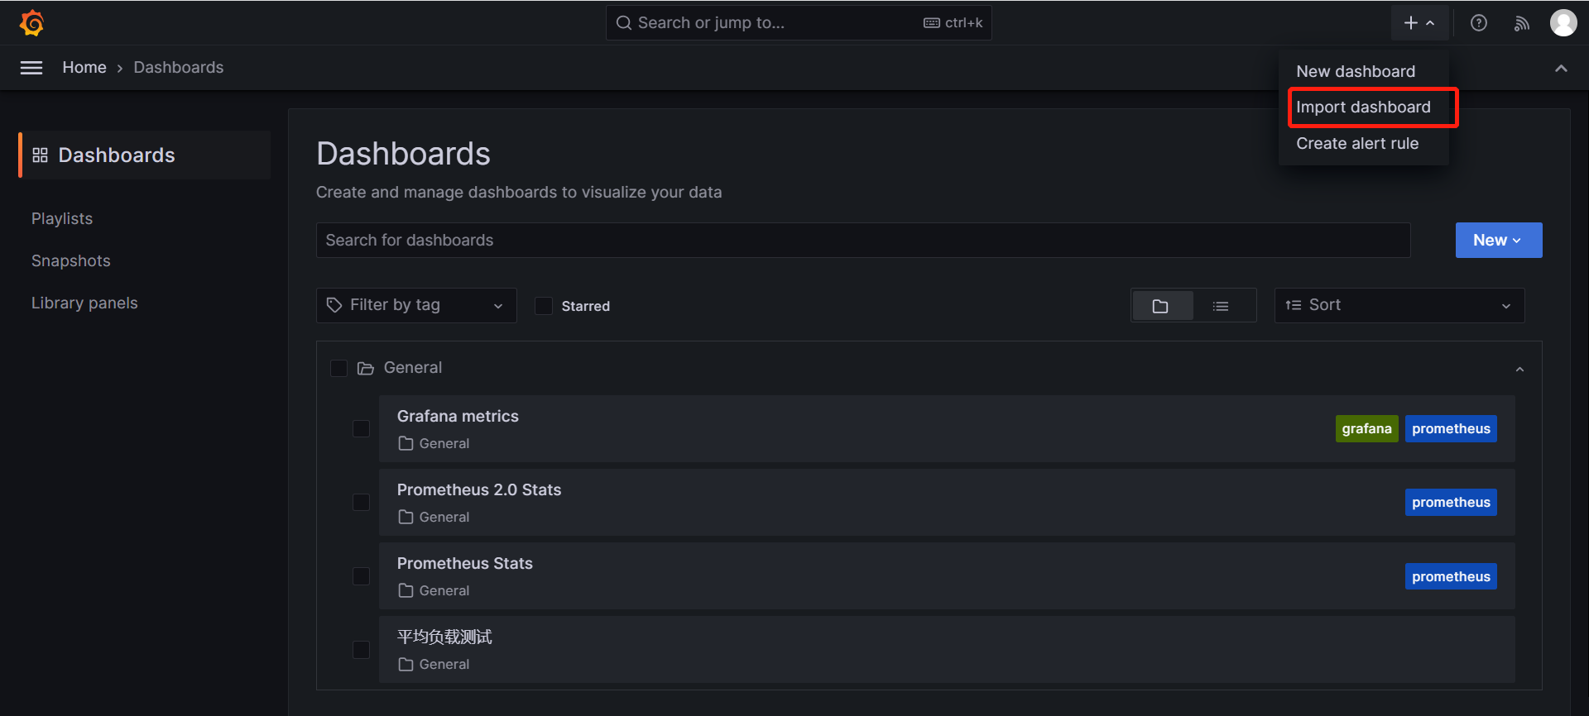1589x716 pixels.
Task: Switch to list view layout
Action: [x=1221, y=306]
